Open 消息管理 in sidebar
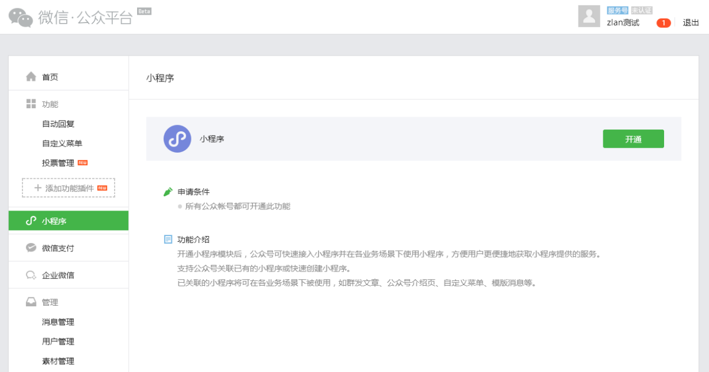This screenshot has height=372, width=709. pos(58,322)
